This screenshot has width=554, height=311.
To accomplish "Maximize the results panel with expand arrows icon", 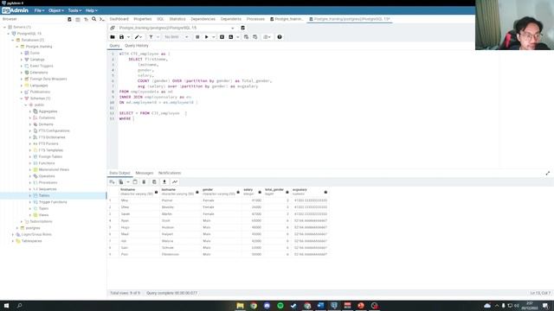I will click(x=548, y=173).
